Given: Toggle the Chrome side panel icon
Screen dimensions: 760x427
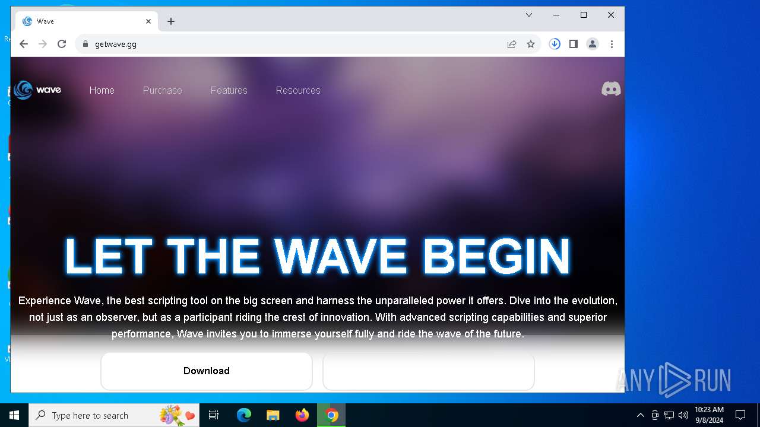Looking at the screenshot, I should [574, 44].
